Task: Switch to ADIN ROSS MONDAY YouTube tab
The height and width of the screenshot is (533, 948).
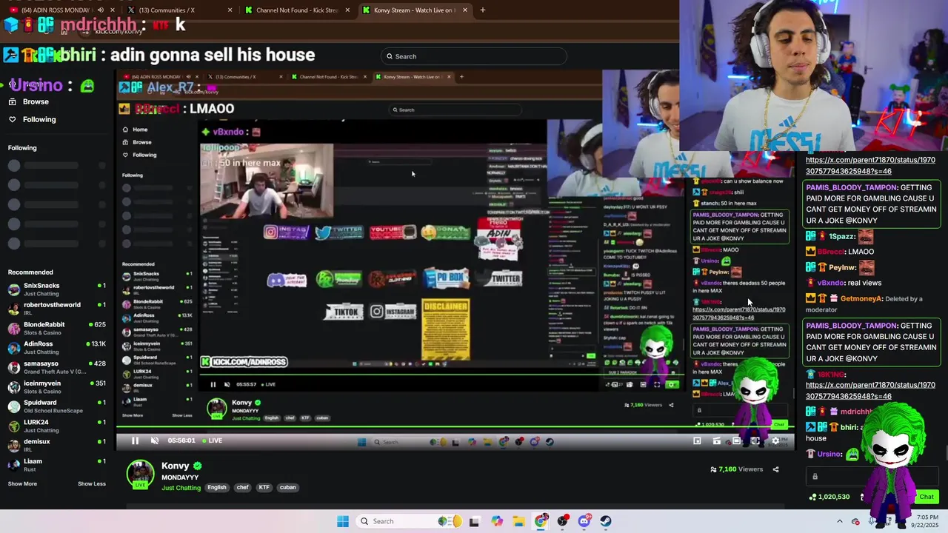Action: 59,10
